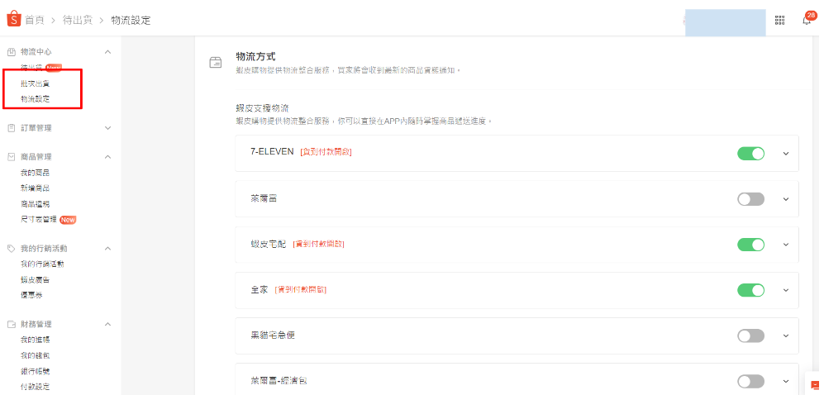The height and width of the screenshot is (395, 824).
Task: Click the 物流方式 heading
Action: tap(255, 57)
